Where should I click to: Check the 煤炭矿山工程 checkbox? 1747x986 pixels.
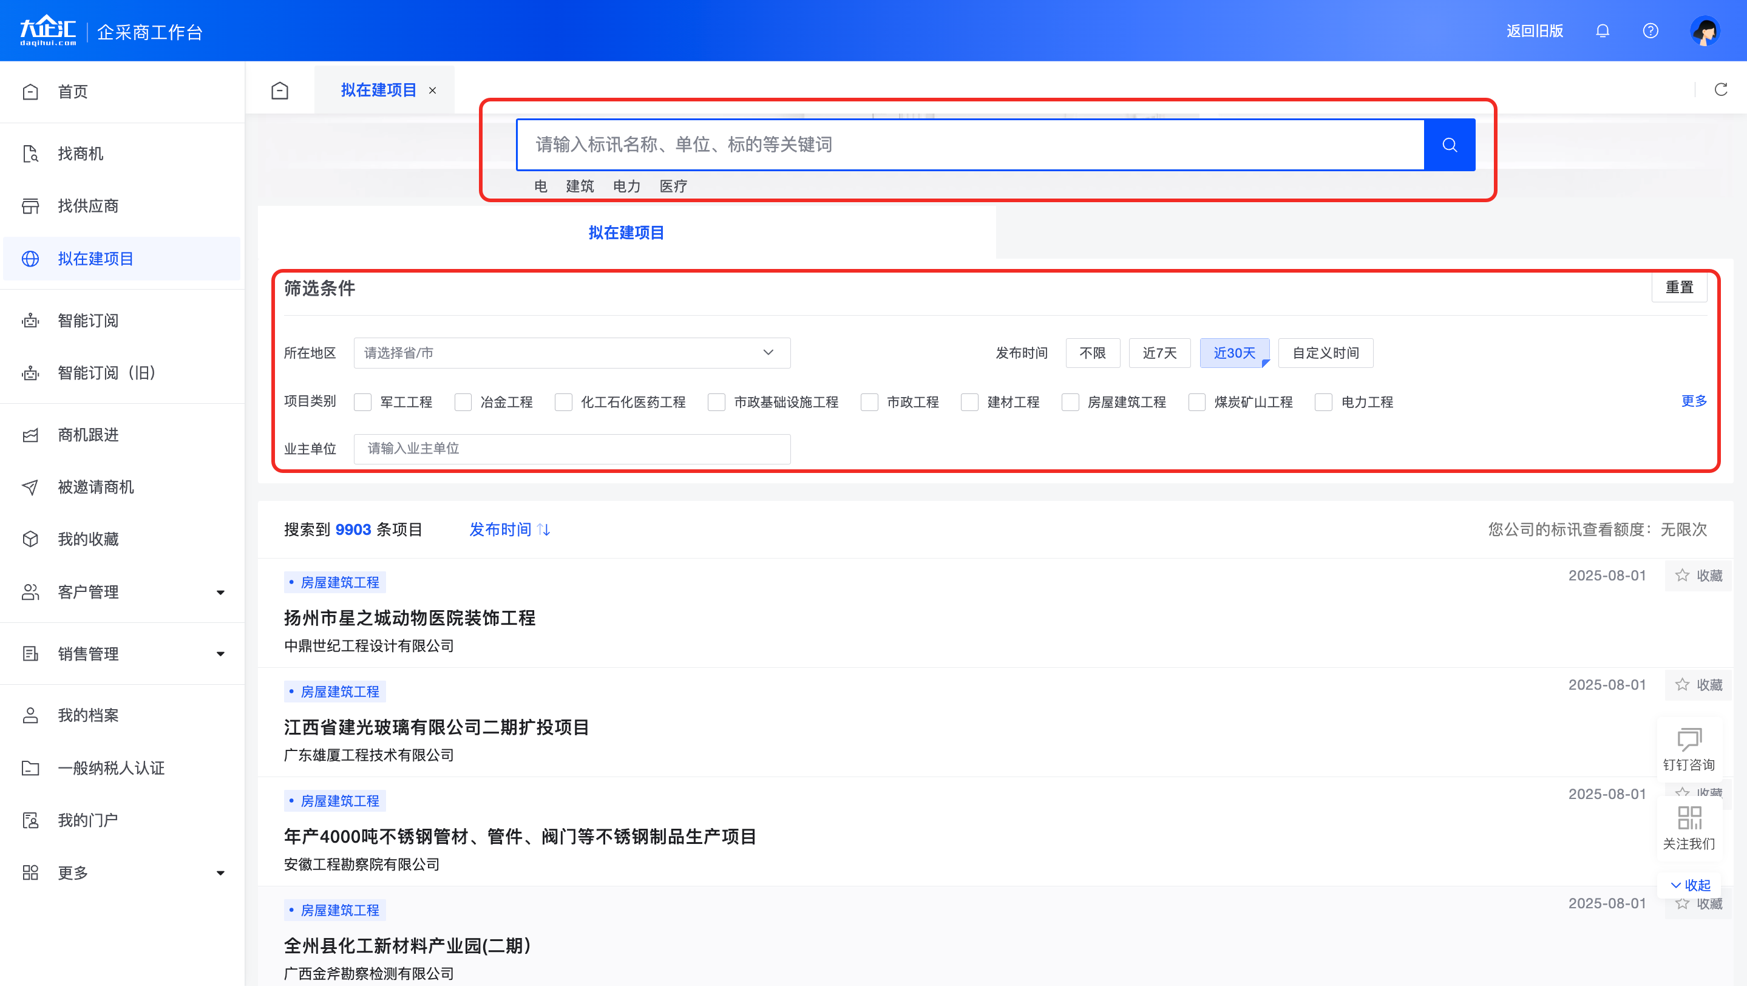coord(1197,402)
